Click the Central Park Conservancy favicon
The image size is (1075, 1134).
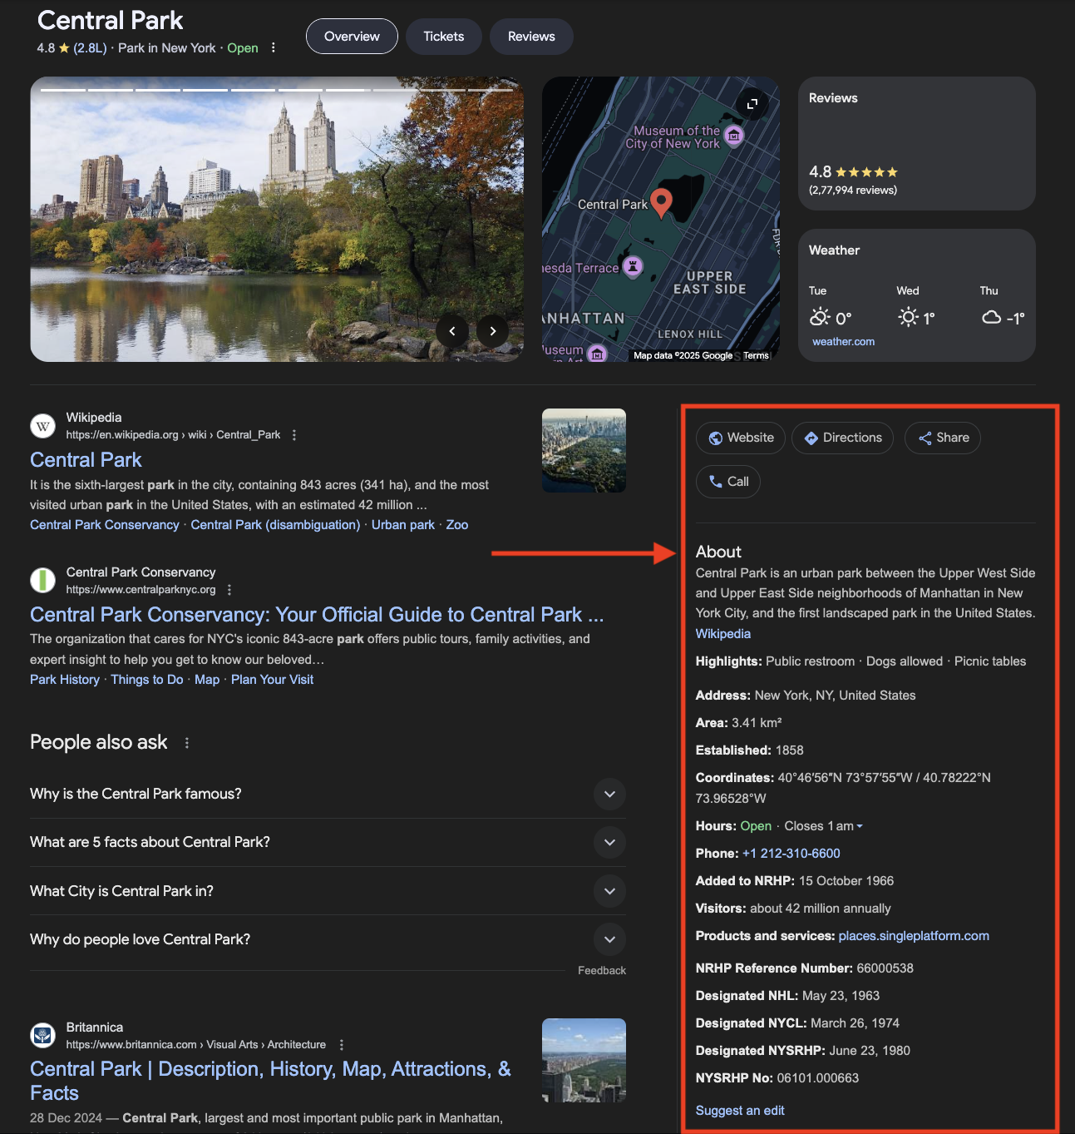point(43,581)
